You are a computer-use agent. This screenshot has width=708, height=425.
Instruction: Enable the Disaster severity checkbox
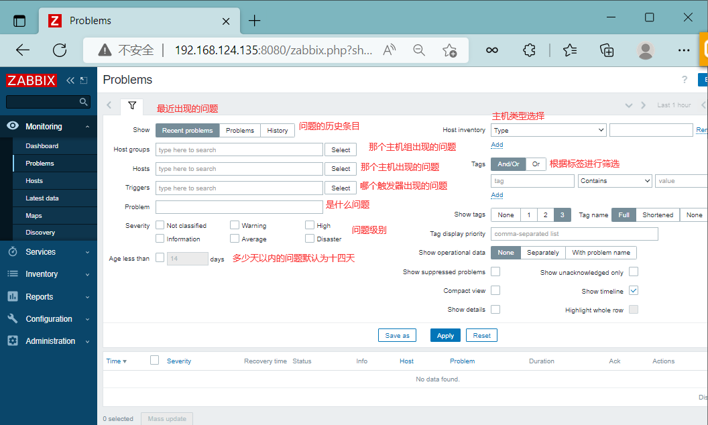coord(310,239)
